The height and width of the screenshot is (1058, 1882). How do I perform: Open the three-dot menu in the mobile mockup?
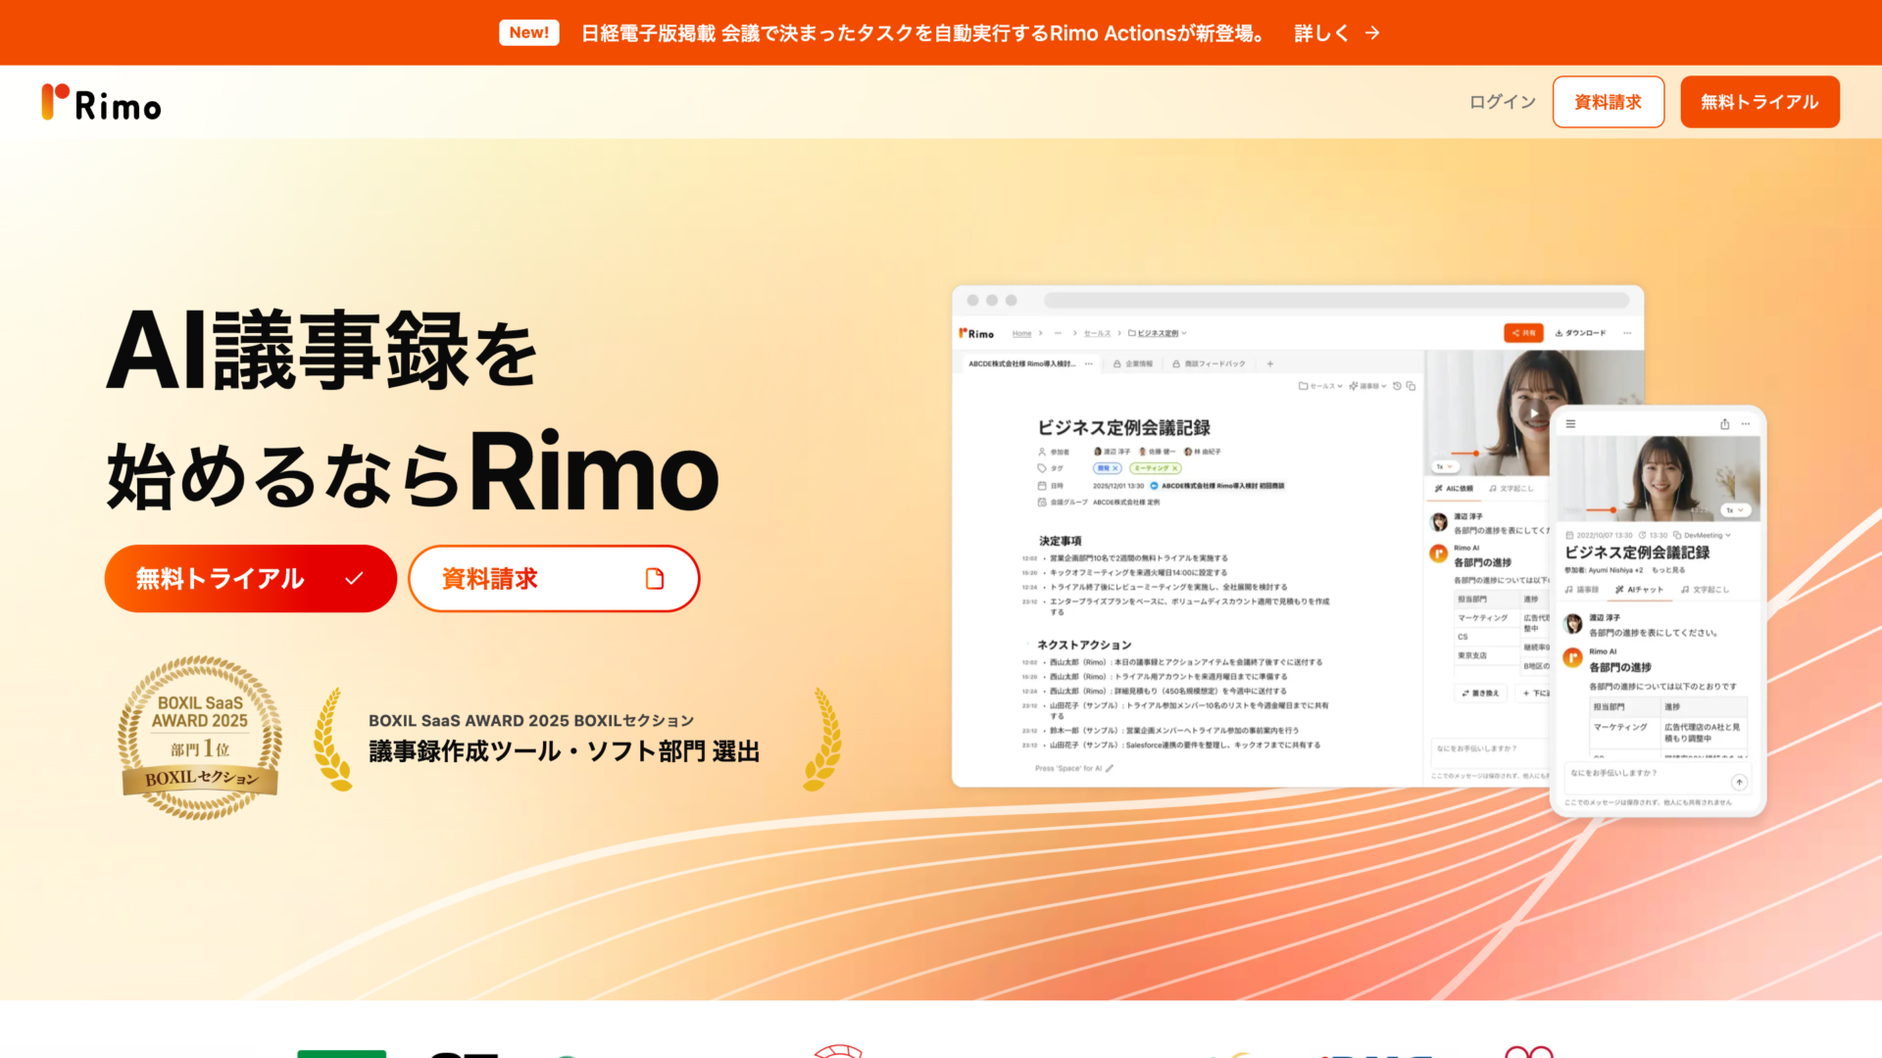[1746, 424]
